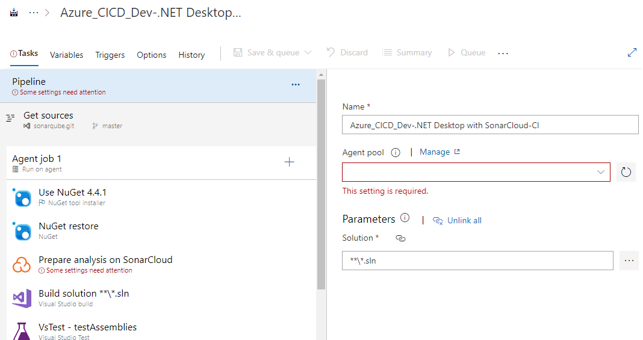Open the Triggers tab

click(x=110, y=55)
